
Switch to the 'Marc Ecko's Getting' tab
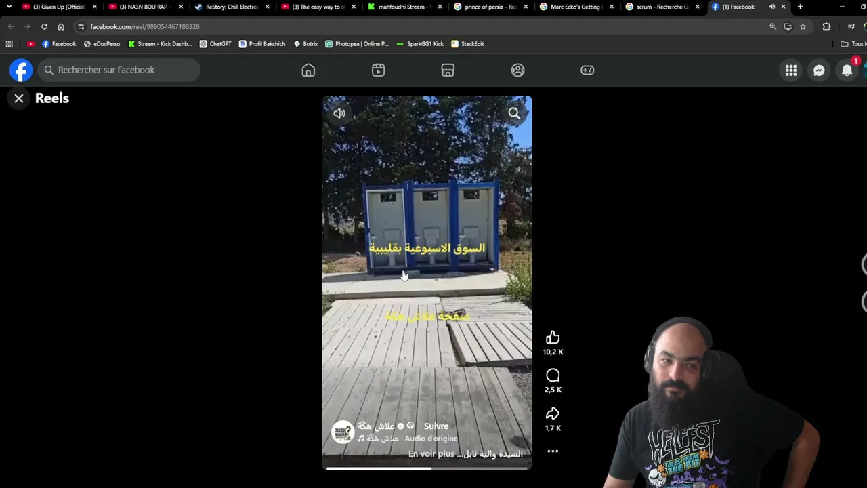tap(576, 7)
